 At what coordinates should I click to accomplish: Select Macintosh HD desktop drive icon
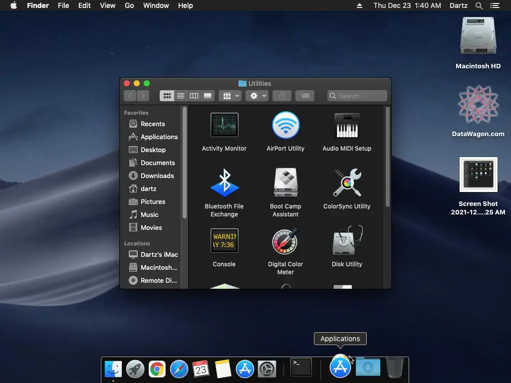point(478,36)
